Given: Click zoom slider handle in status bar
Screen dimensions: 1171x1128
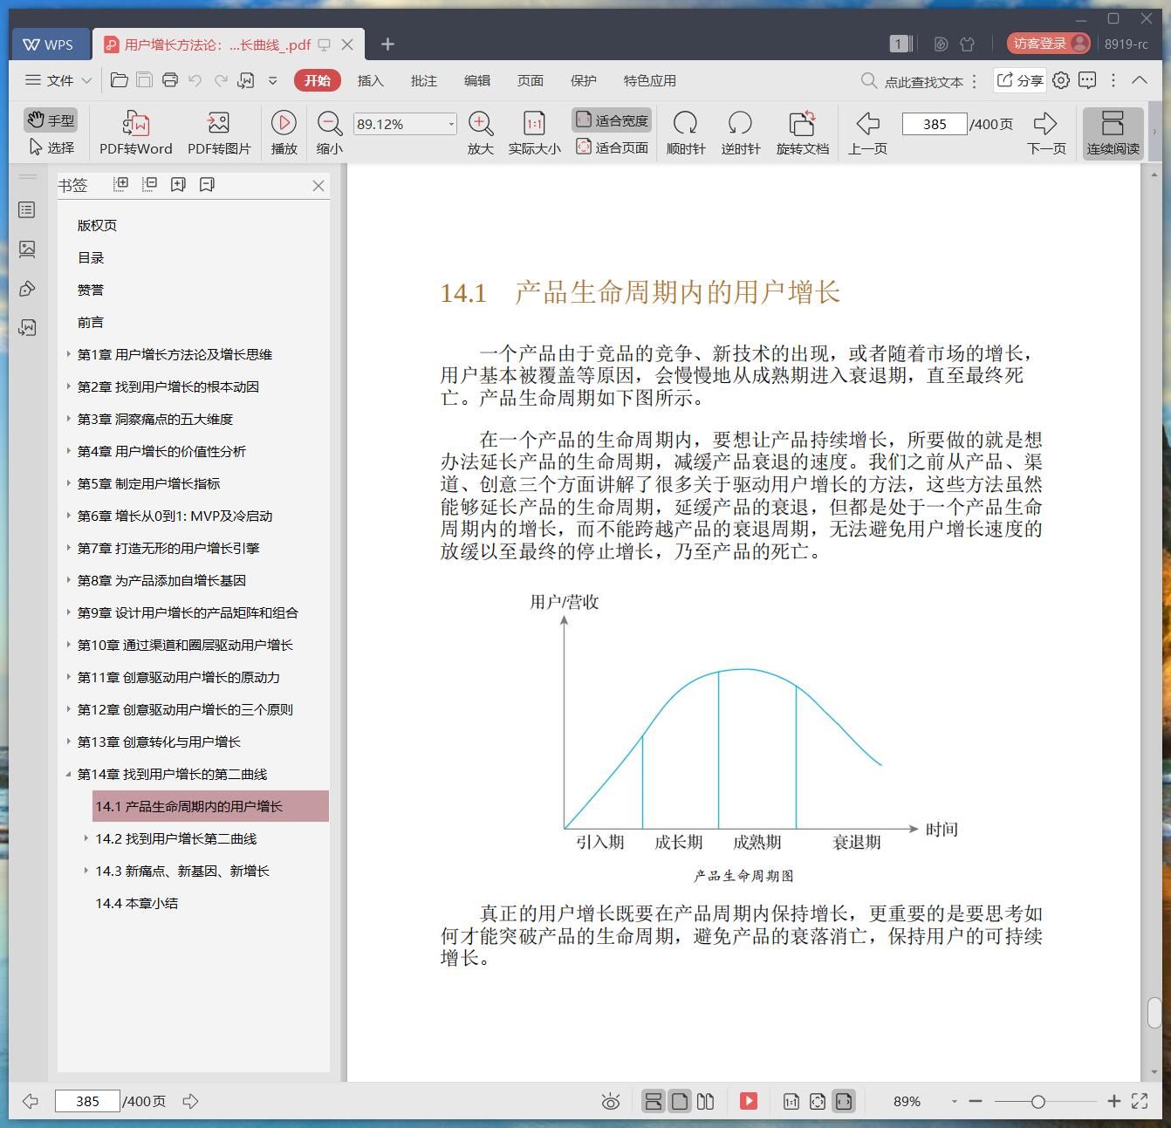Looking at the screenshot, I should tap(1037, 1102).
